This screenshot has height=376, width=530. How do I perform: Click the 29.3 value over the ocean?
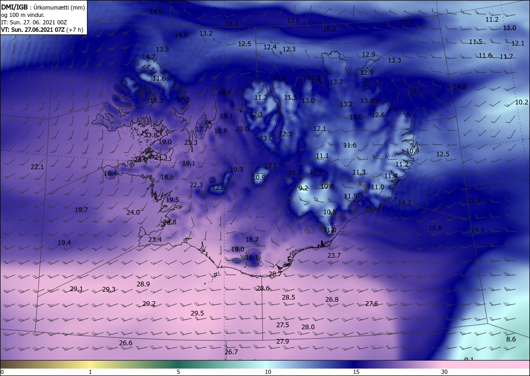click(x=109, y=290)
